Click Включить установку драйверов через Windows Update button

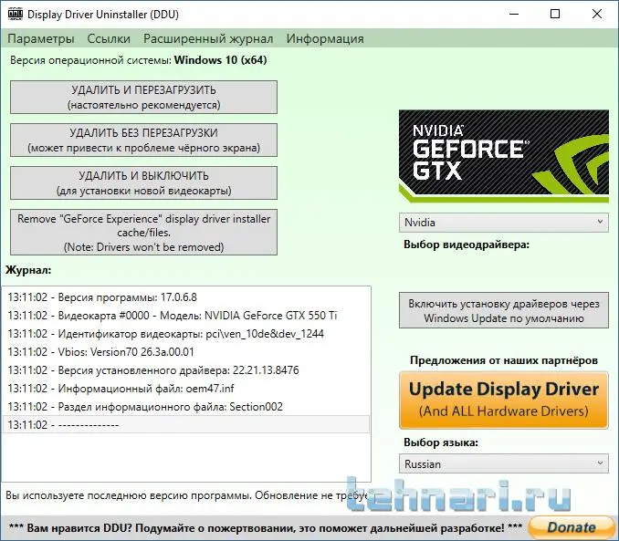504,310
